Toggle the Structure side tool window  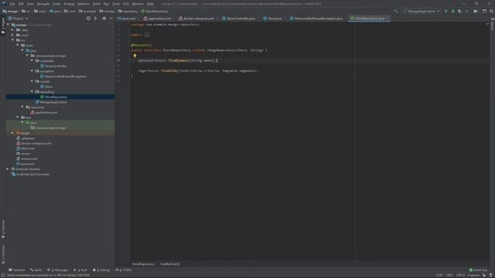tap(3, 254)
